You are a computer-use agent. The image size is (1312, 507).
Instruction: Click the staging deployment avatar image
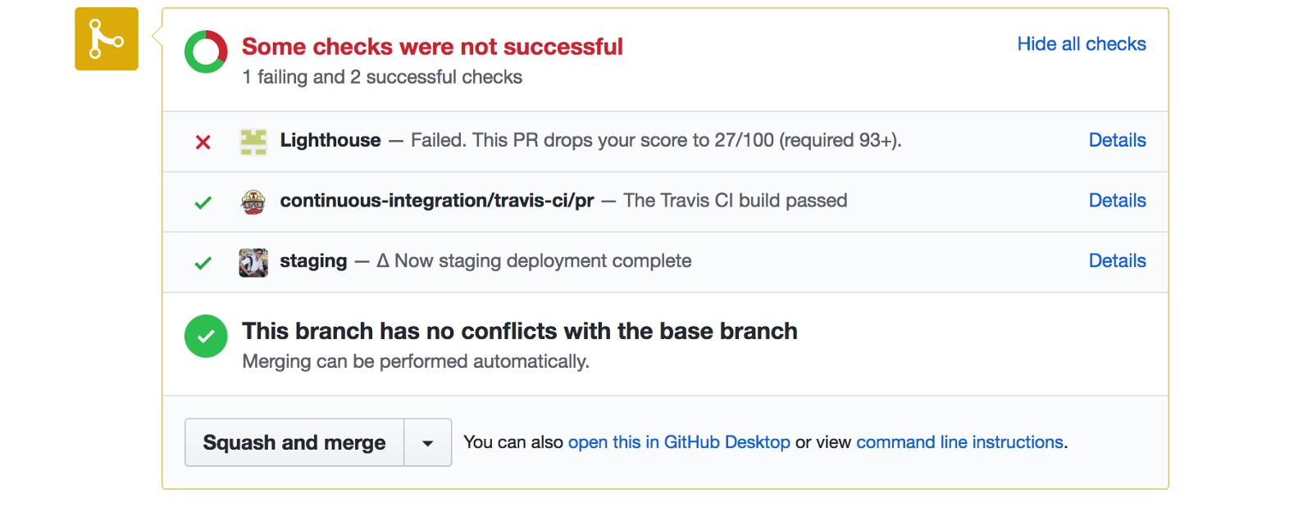pyautogui.click(x=253, y=262)
